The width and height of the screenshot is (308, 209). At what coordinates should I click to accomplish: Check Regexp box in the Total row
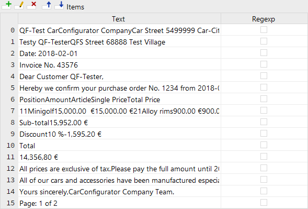click(x=264, y=145)
